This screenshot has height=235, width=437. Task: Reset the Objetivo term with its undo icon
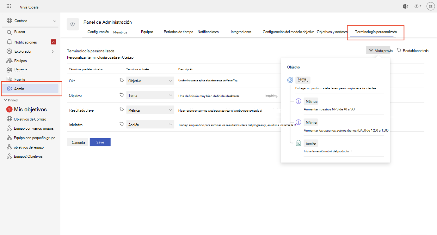(x=121, y=95)
